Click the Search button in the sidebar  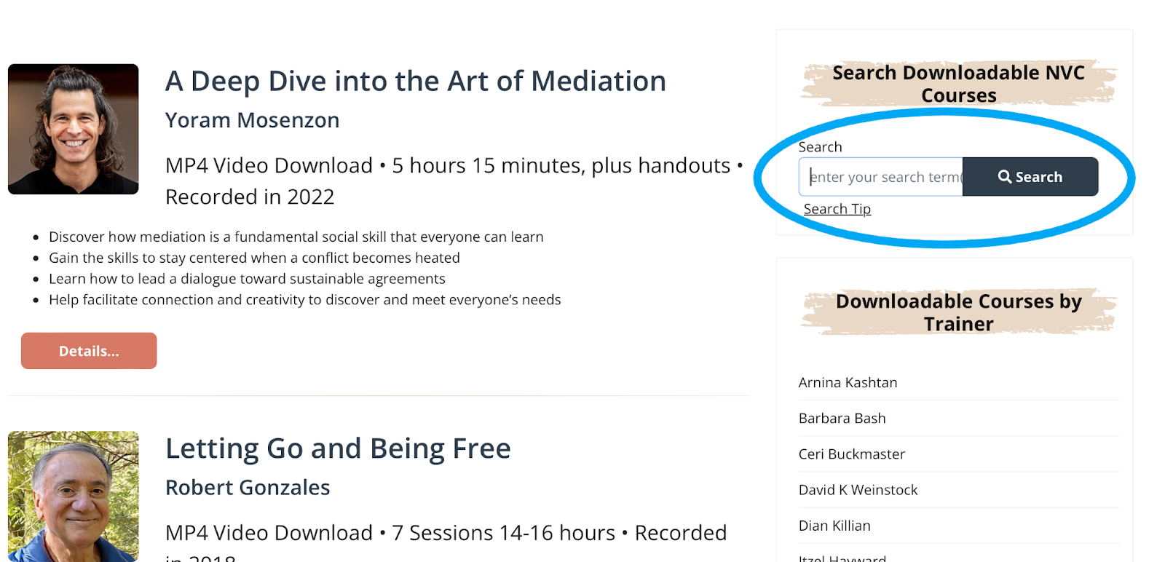click(1030, 177)
